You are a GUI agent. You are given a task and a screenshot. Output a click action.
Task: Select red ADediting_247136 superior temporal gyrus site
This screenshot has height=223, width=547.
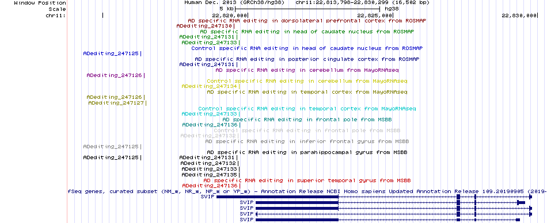(211, 186)
